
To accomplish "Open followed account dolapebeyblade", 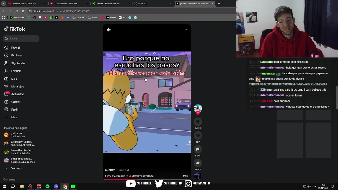I will click(20, 160).
